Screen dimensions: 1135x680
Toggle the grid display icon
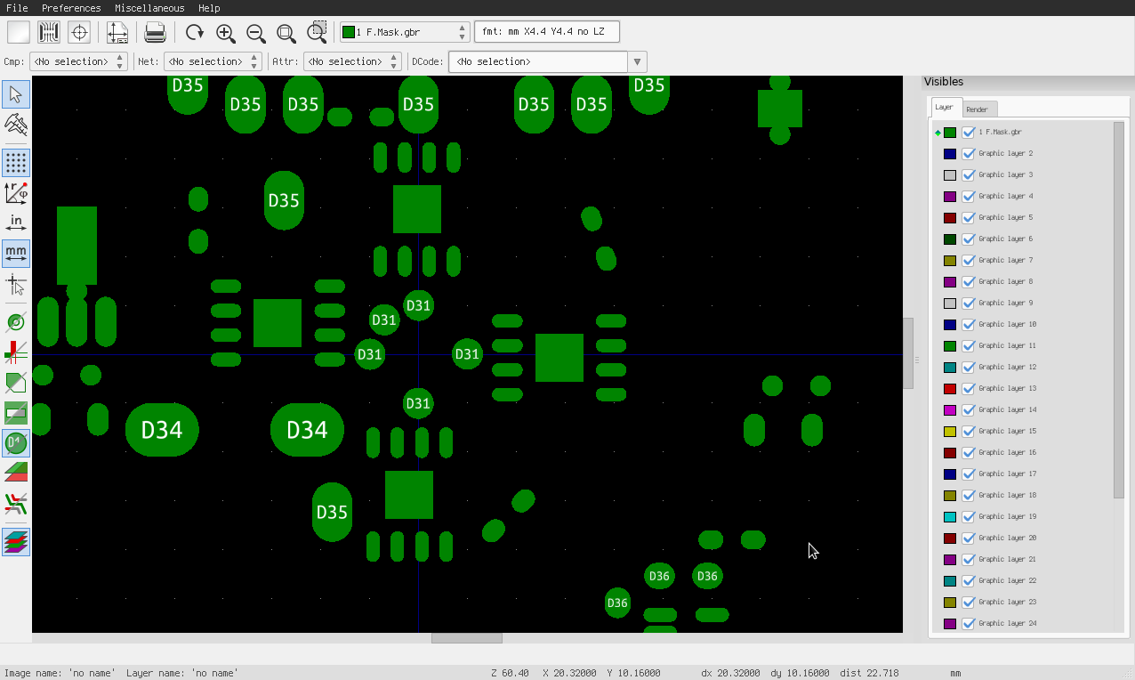click(16, 162)
